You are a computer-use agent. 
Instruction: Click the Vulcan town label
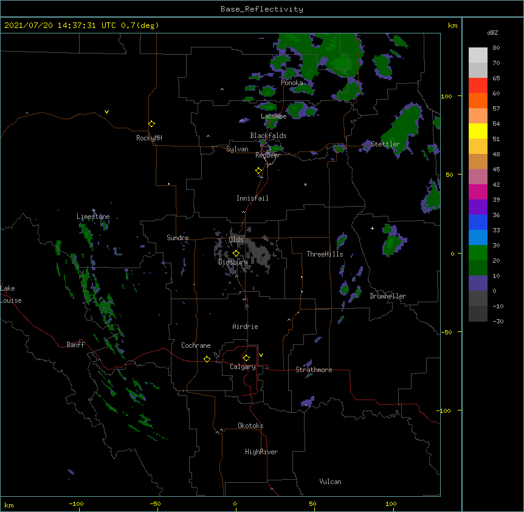coord(330,482)
